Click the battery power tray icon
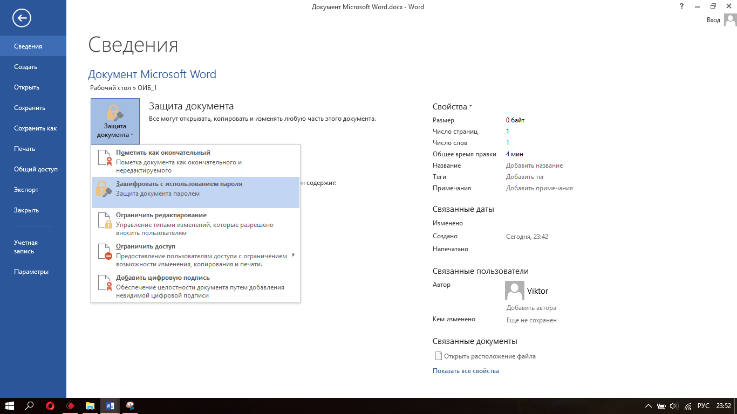This screenshot has height=414, width=737. click(662, 406)
